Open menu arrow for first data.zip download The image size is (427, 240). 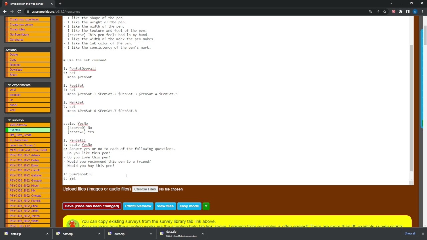point(47,234)
